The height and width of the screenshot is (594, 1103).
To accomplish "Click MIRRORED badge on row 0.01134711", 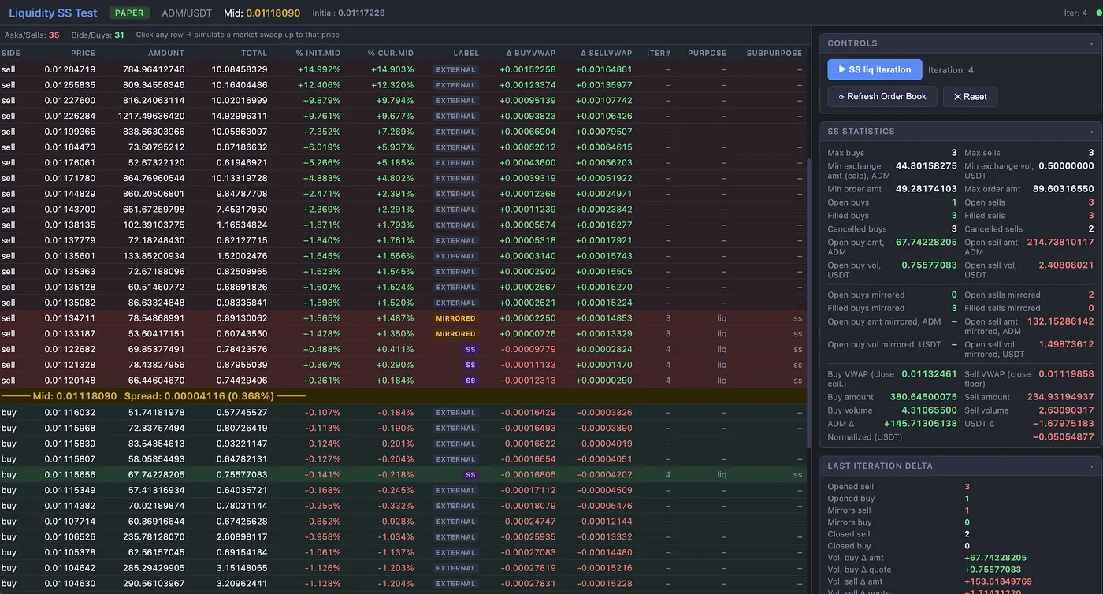I will coord(456,318).
